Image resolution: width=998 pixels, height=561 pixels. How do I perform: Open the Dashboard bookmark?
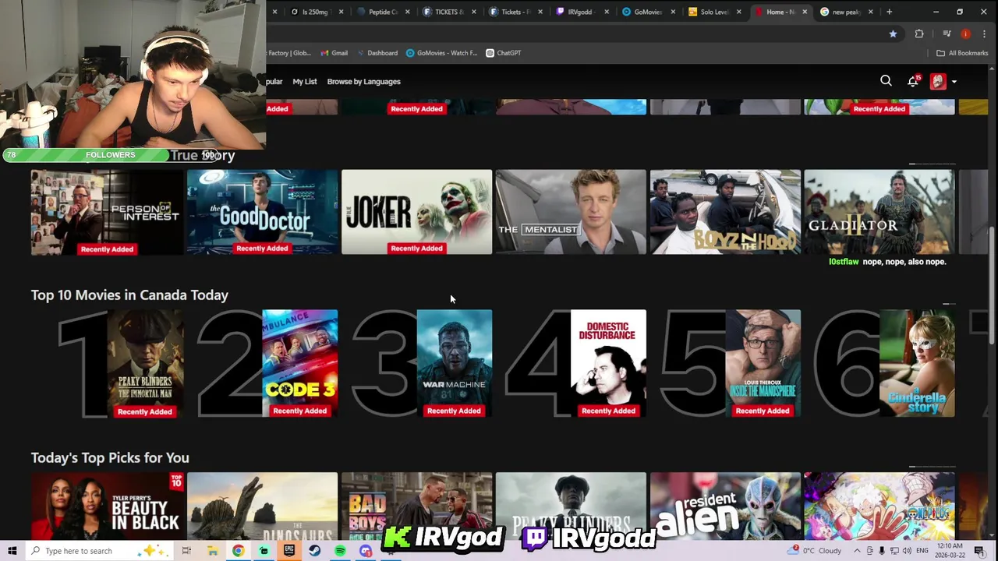pos(377,53)
